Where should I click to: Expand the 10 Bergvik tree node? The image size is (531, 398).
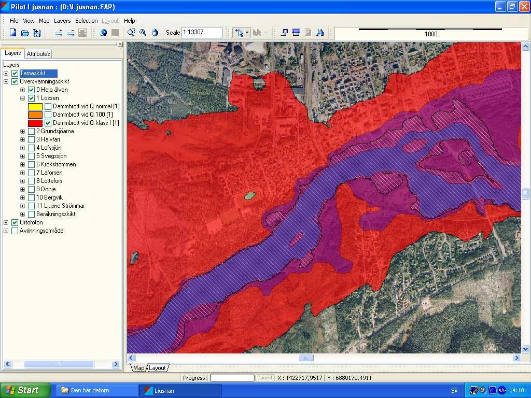[23, 197]
